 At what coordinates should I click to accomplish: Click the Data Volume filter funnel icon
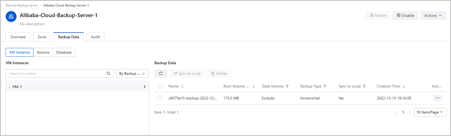point(287,86)
